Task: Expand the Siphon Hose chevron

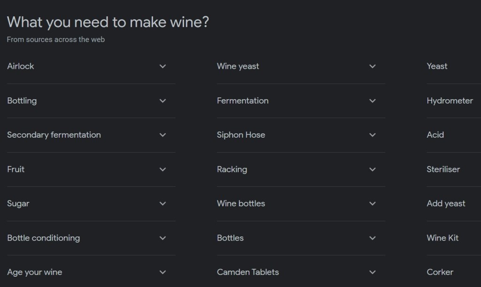Action: click(x=372, y=135)
